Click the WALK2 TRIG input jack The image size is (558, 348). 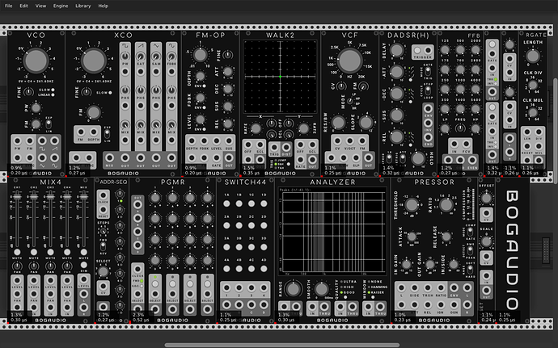coord(274,146)
